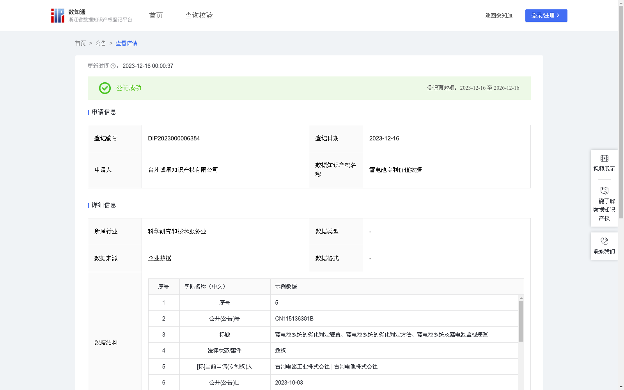624x390 pixels.
Task: Click the update time 2023-12-16 00:00:37
Action: click(148, 66)
